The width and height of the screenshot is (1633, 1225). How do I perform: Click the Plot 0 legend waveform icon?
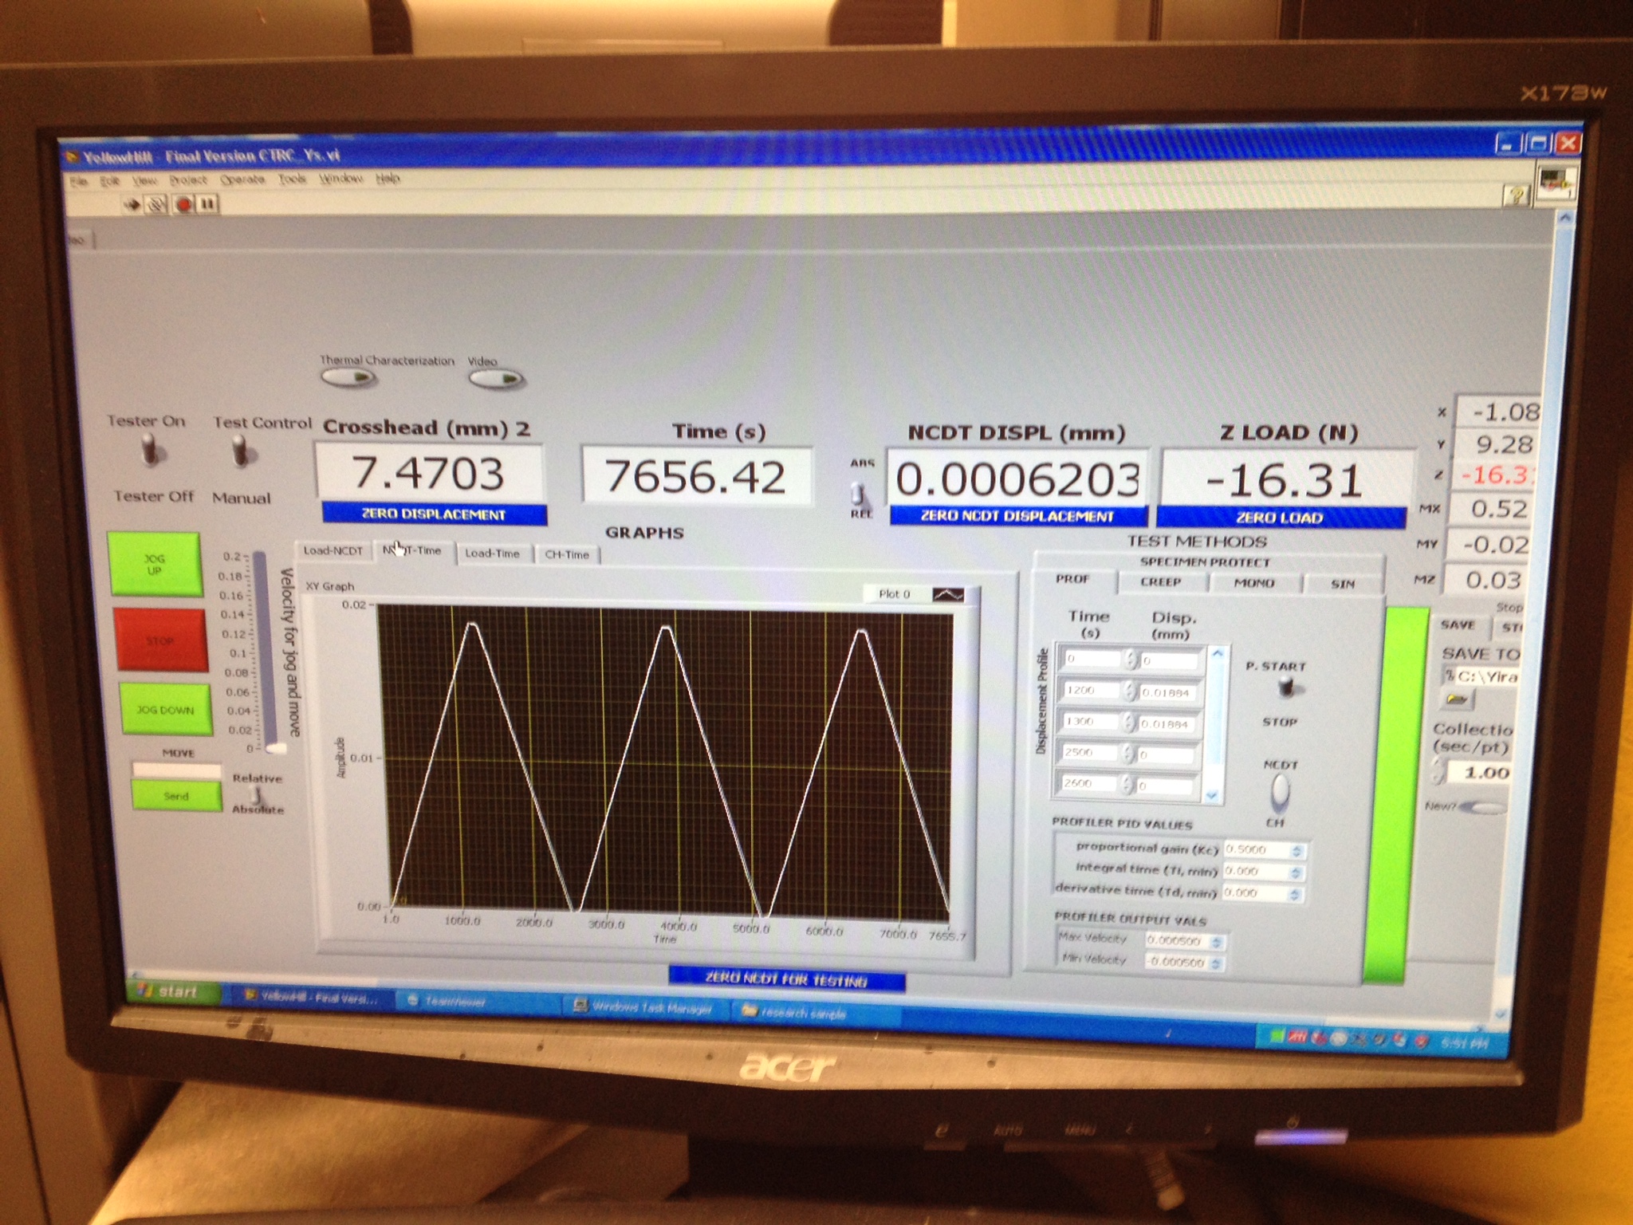click(x=948, y=595)
